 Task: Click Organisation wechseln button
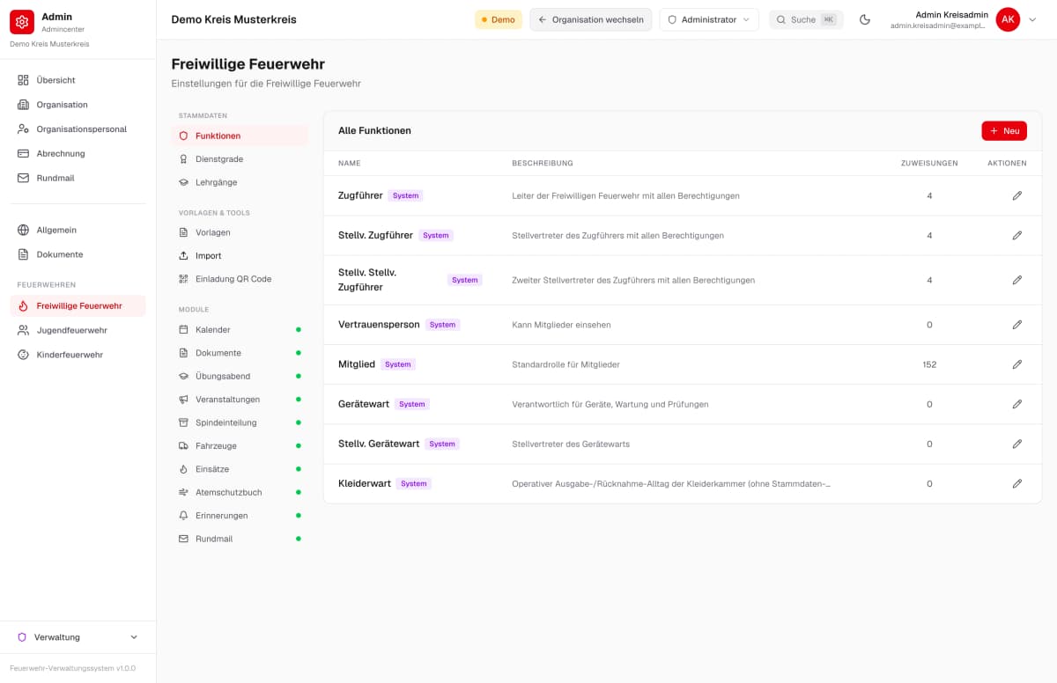tap(591, 19)
